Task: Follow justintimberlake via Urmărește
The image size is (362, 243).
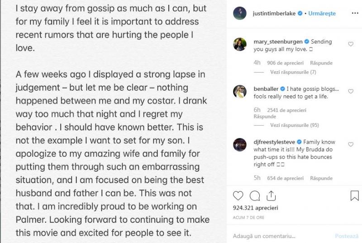Action: click(x=322, y=14)
